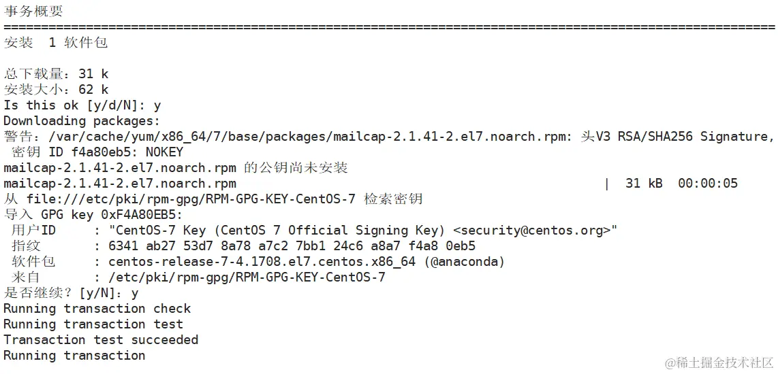Click the 'Transaction test succeeded' line
The image size is (778, 374).
point(101,340)
